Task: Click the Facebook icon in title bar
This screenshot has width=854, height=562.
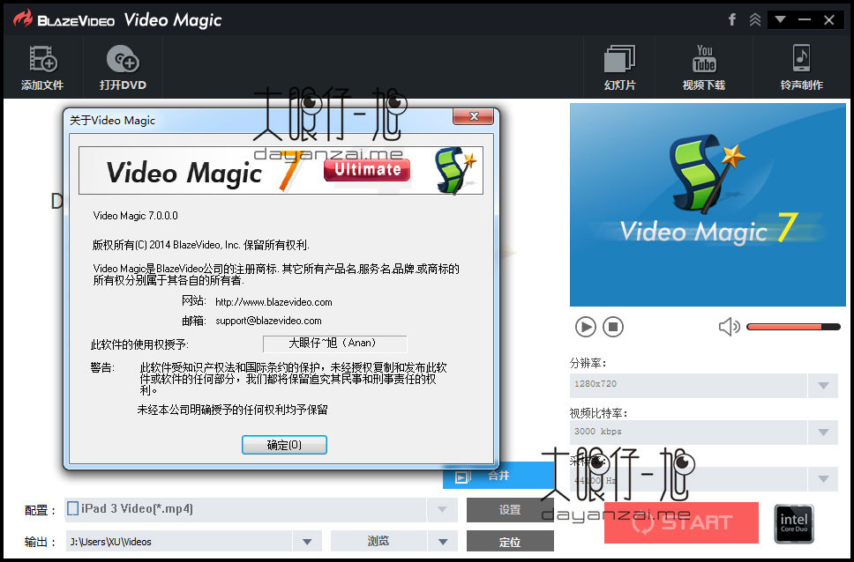Action: tap(732, 20)
